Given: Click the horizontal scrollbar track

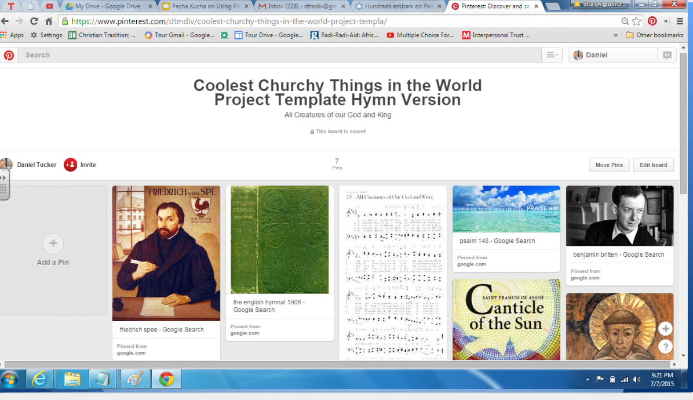Looking at the screenshot, I should [x=337, y=365].
